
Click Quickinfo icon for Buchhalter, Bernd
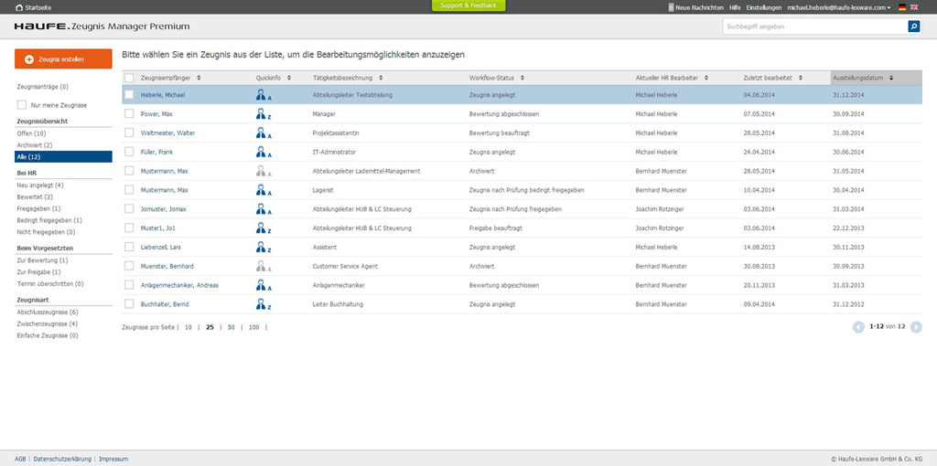click(264, 304)
